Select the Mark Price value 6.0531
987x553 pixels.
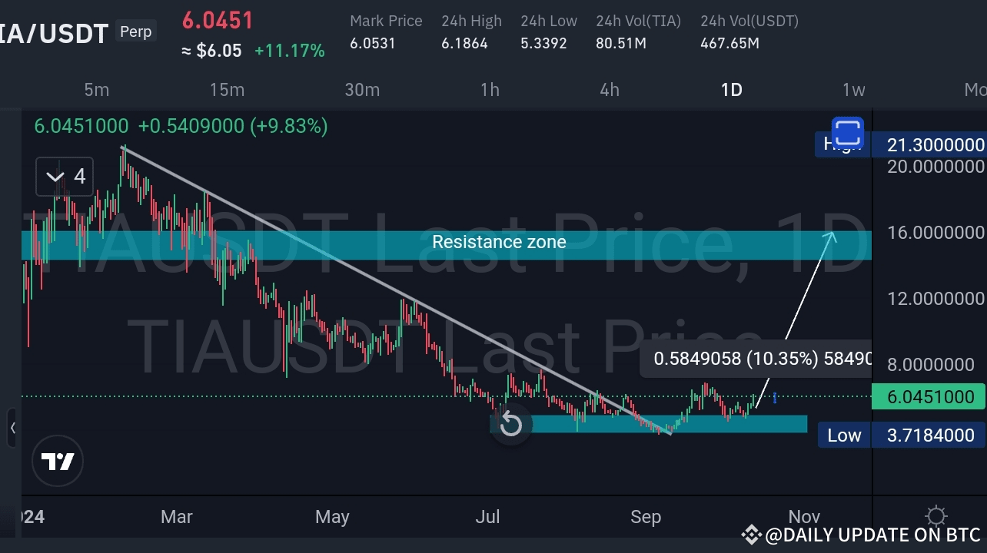(x=373, y=43)
